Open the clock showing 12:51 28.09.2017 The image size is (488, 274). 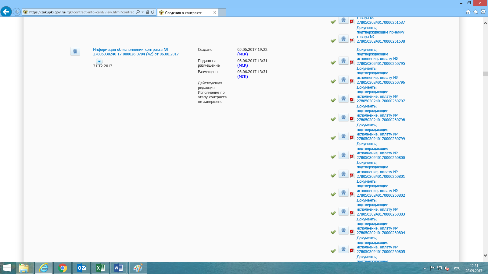point(474,268)
